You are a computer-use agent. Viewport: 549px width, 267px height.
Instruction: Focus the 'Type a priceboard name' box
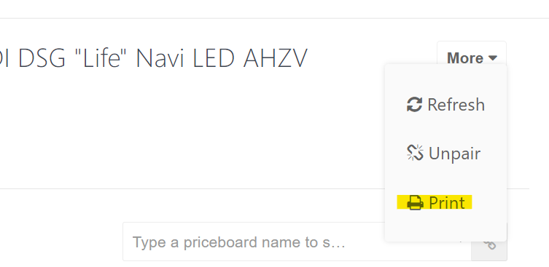click(x=297, y=242)
